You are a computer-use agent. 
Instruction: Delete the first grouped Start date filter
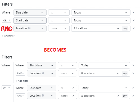point(133,65)
